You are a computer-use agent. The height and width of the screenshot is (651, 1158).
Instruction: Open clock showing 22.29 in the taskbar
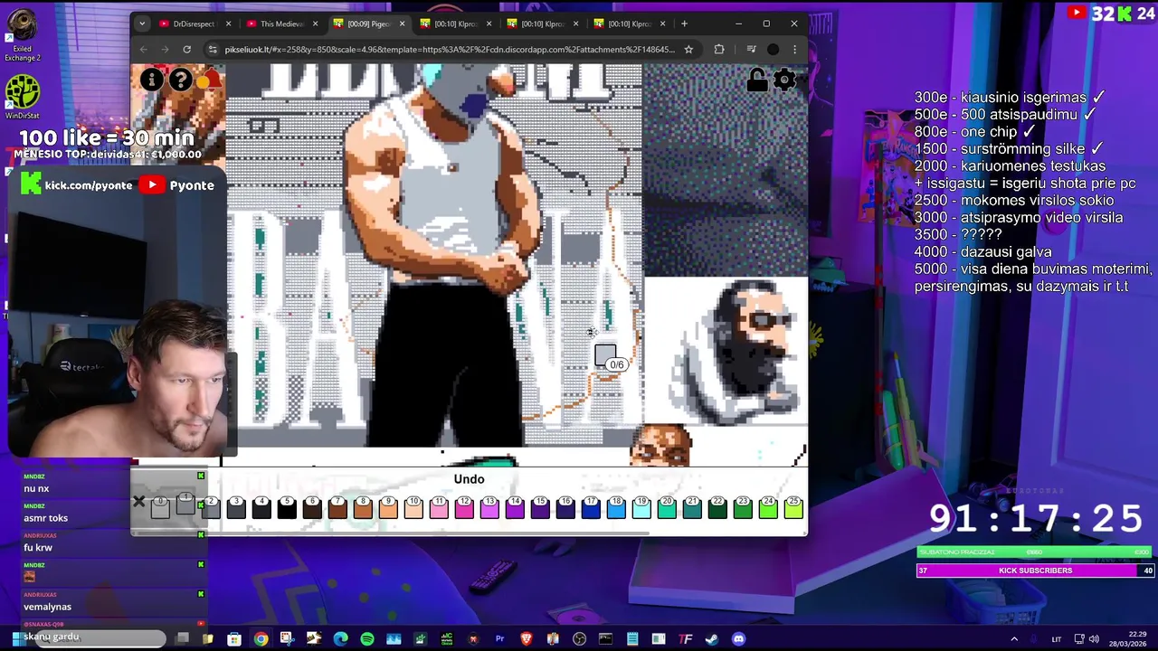(1126, 639)
